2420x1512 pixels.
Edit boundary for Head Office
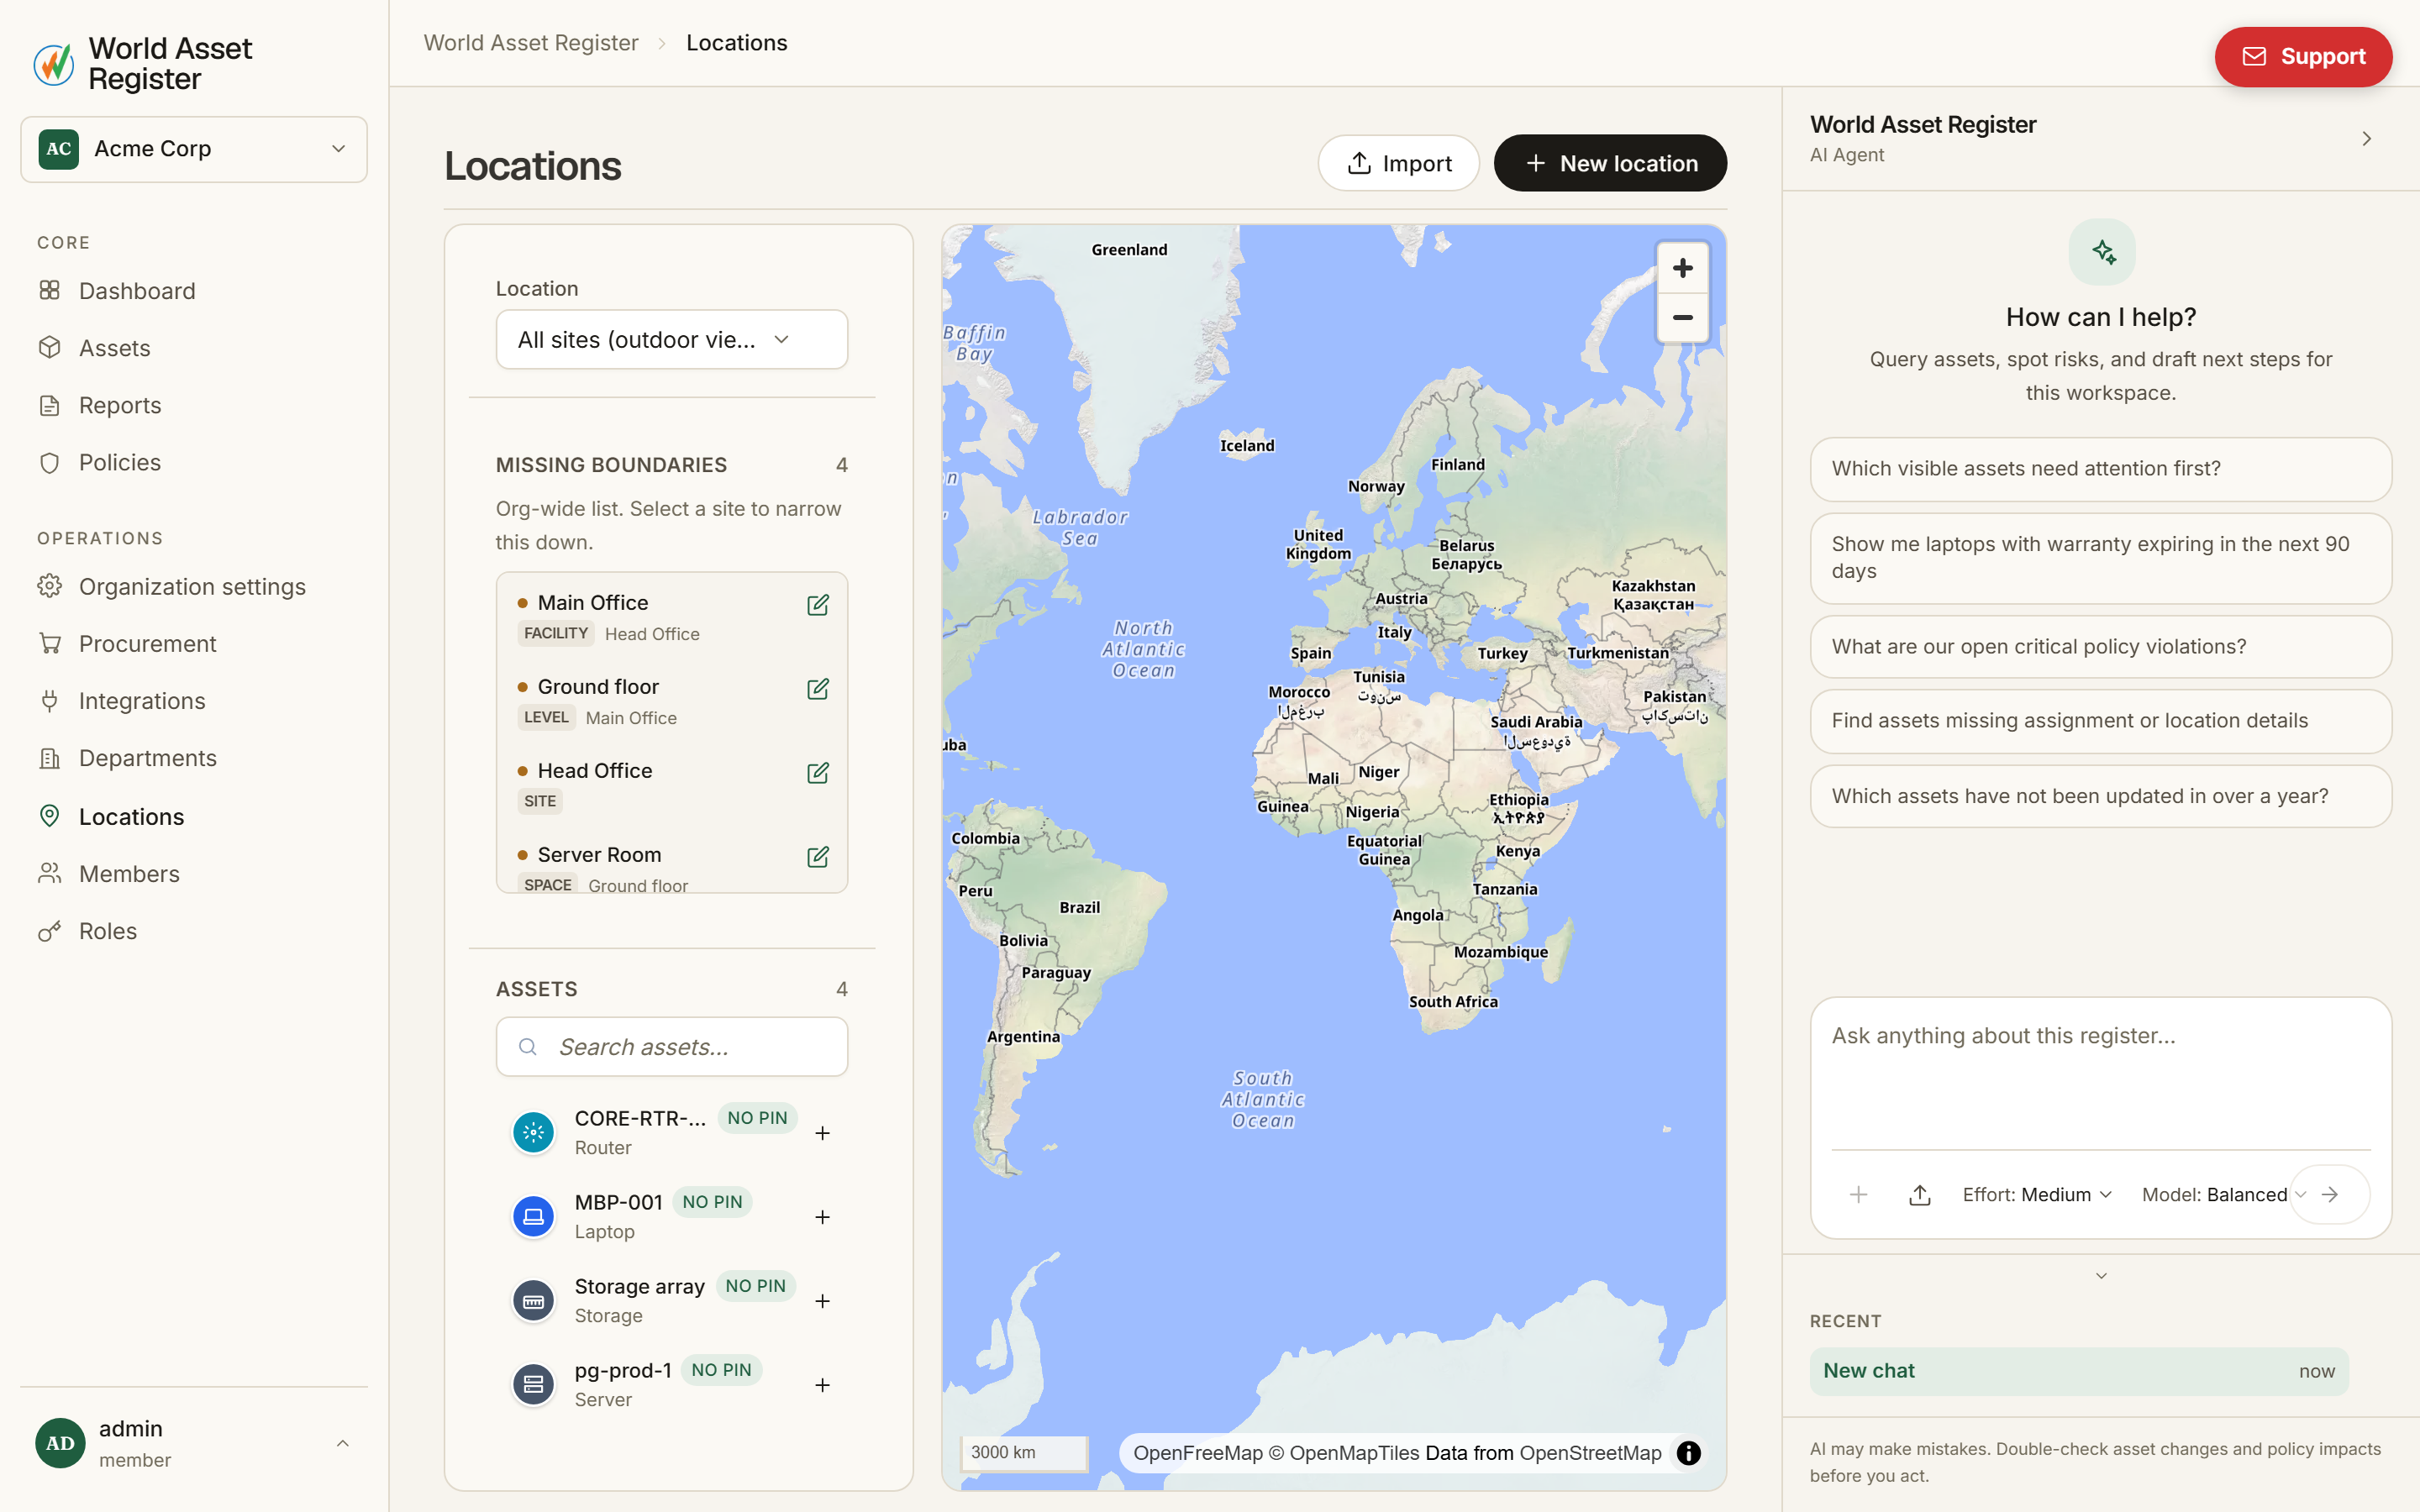[x=818, y=773]
